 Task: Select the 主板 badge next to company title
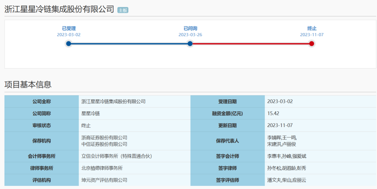[x=123, y=10]
